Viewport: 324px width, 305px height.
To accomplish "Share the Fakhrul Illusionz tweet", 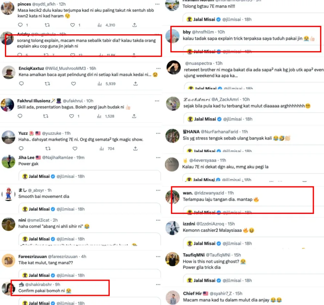I will (x=134, y=116).
